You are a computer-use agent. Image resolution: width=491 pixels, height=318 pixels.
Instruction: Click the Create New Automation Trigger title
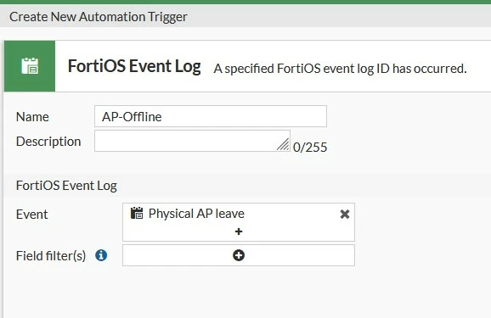99,17
